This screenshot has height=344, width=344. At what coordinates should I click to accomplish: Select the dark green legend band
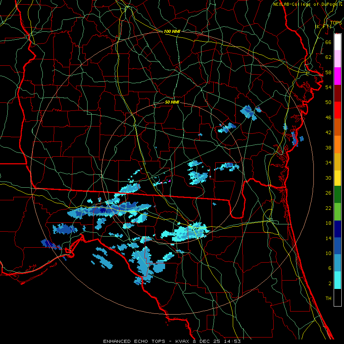click(x=338, y=195)
